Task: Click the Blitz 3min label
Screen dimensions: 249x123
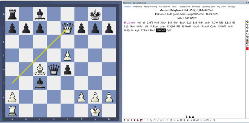Action: 129,23
